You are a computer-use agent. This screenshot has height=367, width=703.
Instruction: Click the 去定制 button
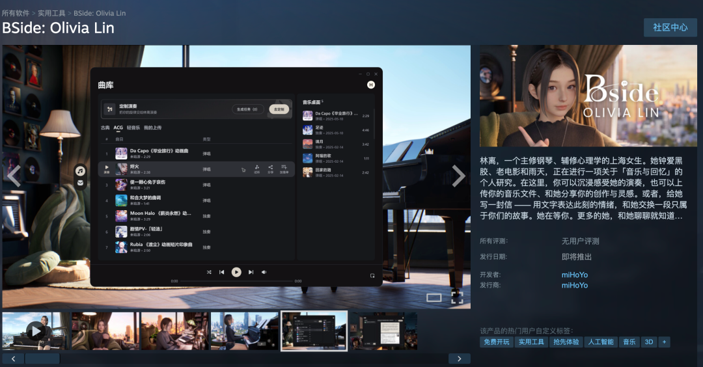point(279,109)
